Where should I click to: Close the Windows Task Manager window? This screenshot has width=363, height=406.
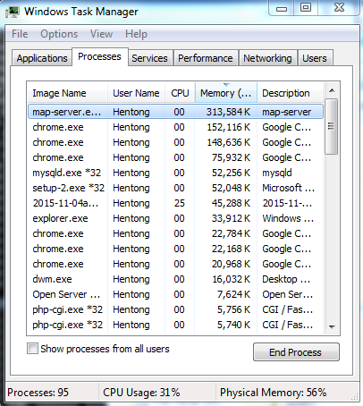339,8
